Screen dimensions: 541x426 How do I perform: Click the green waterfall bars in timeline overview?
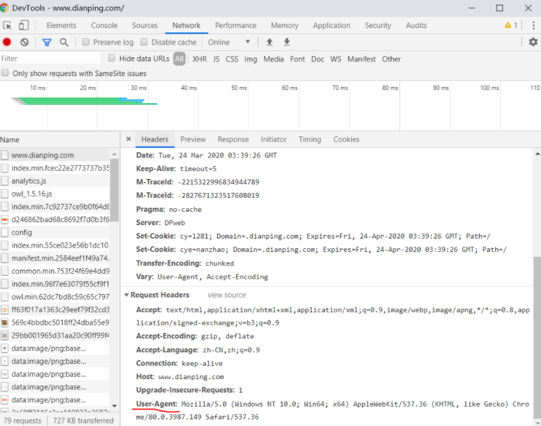pyautogui.click(x=85, y=101)
